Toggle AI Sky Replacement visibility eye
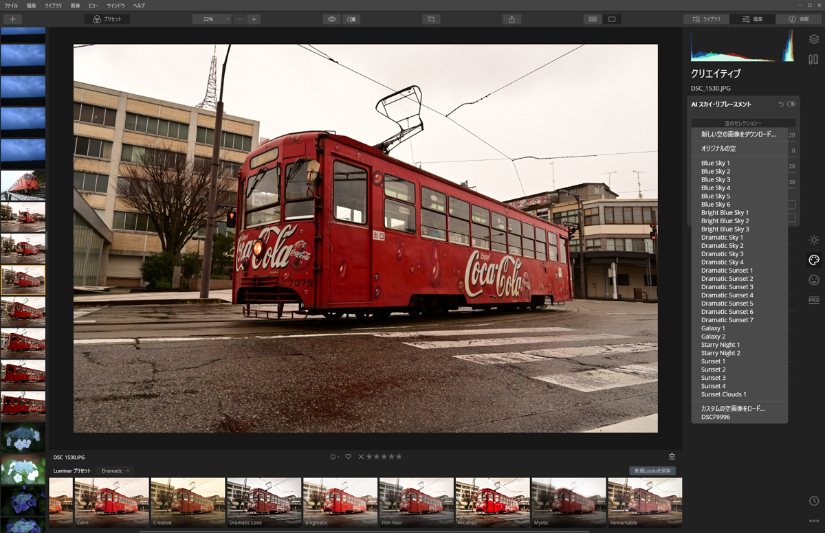 point(791,104)
